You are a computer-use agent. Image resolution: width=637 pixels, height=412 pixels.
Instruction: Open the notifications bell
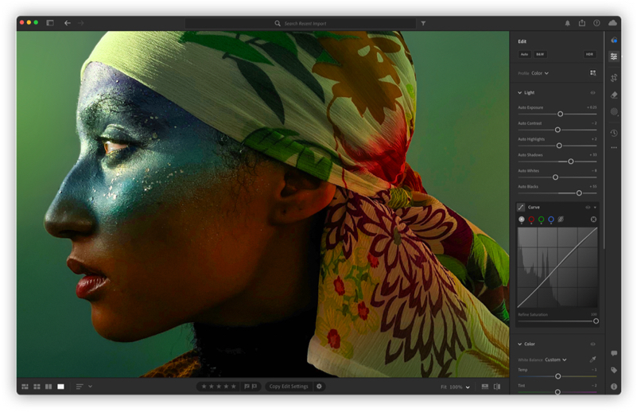pos(567,23)
